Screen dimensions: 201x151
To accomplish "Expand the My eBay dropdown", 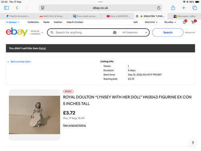I will point(170,22).
